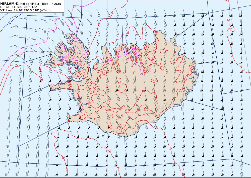Select the FL025 flight level label

coord(56,4)
